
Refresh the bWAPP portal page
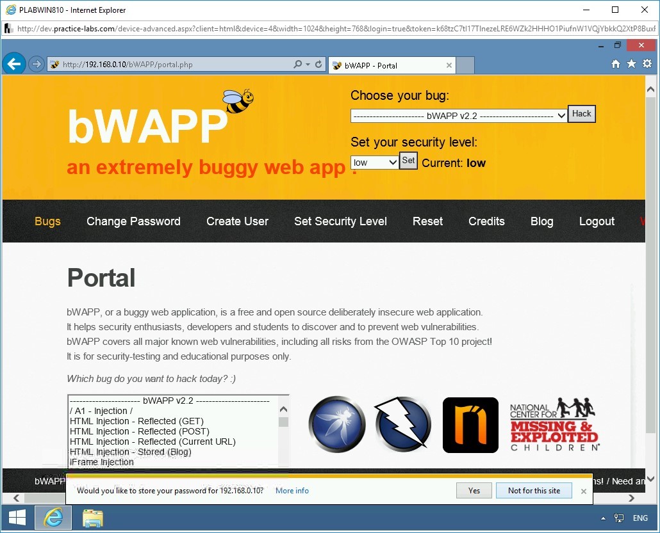point(318,65)
